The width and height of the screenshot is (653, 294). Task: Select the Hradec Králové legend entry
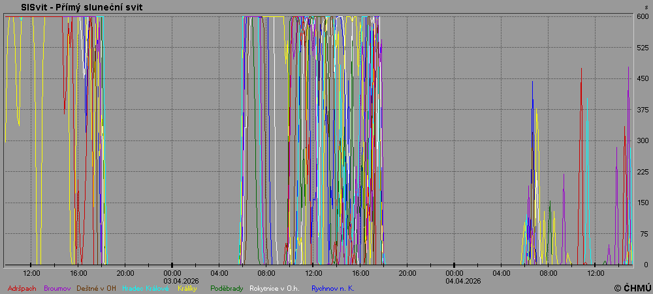pyautogui.click(x=145, y=288)
